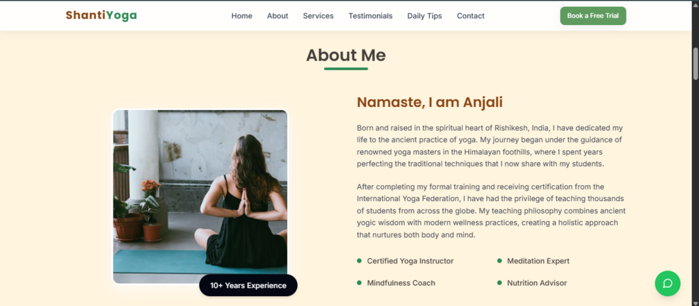The image size is (699, 306).
Task: Click the page's vertical scrollbar thumb
Action: [695, 64]
